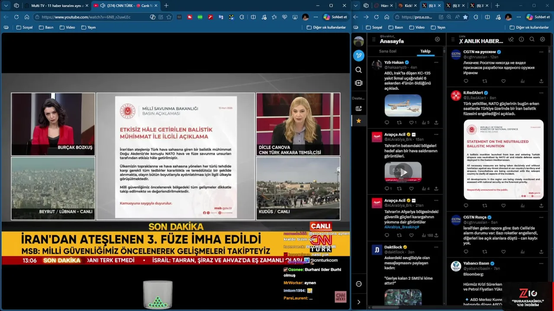This screenshot has width=554, height=311.
Task: Open starred deck in X Pro sidebar
Action: 358,121
